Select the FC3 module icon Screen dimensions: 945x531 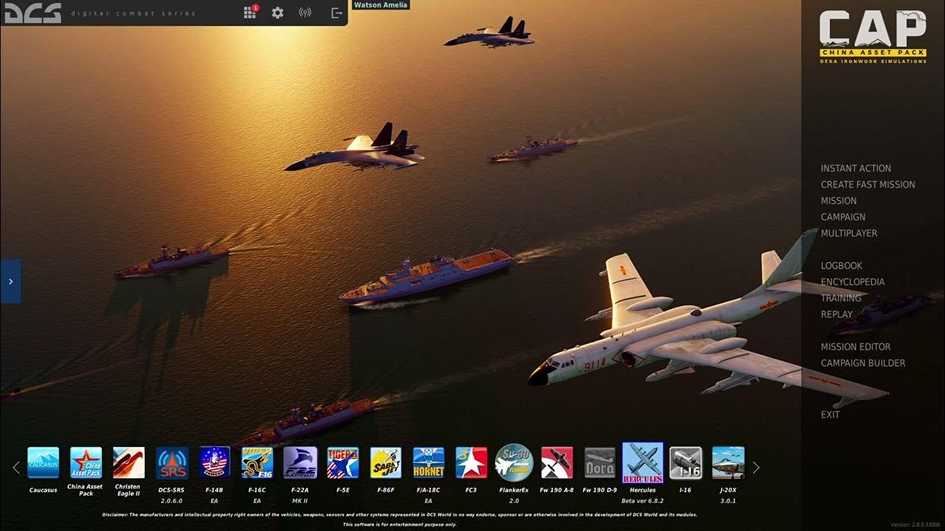(x=471, y=462)
